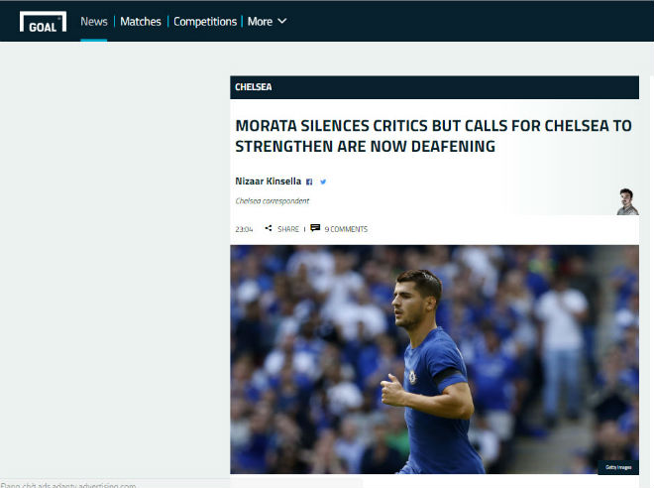Expand the More dropdown chevron
The width and height of the screenshot is (654, 488).
[282, 21]
